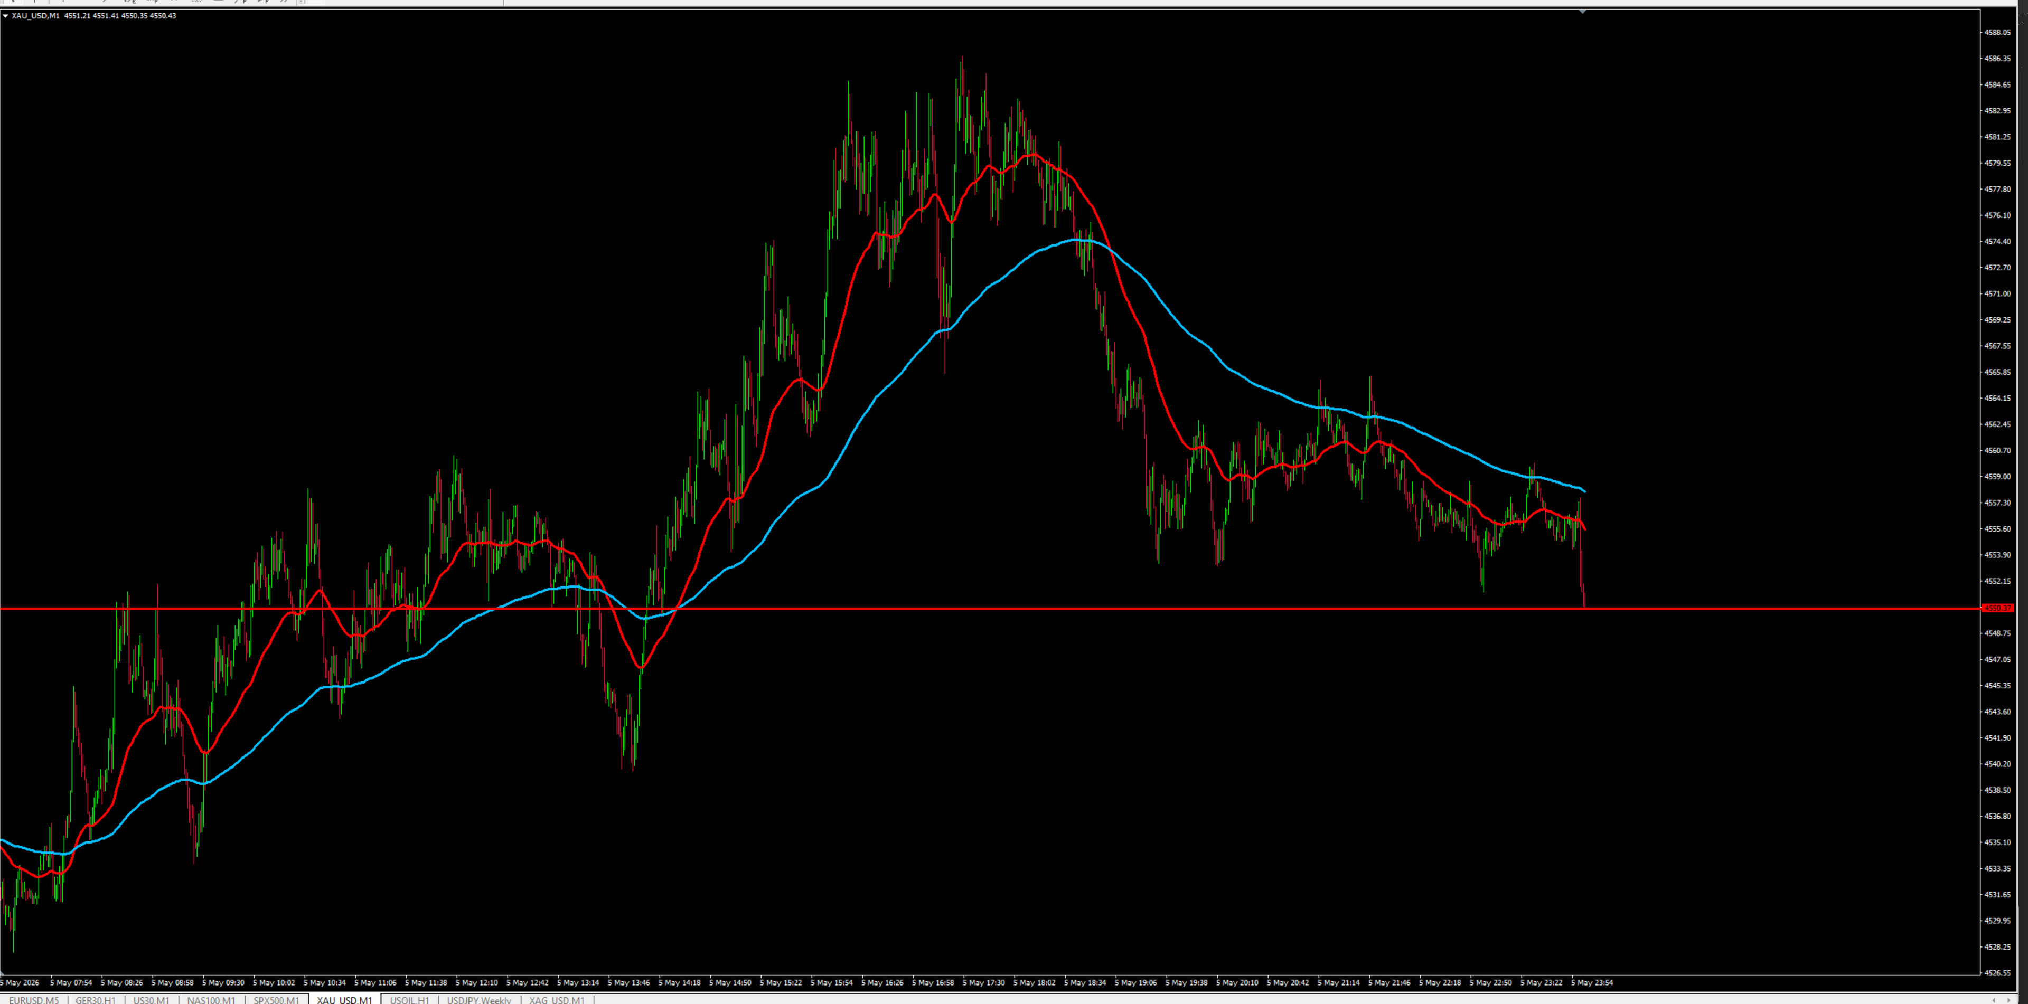Click the 5 May 14:50 time label
Viewport: 2028px width, 1004px height.
[730, 982]
